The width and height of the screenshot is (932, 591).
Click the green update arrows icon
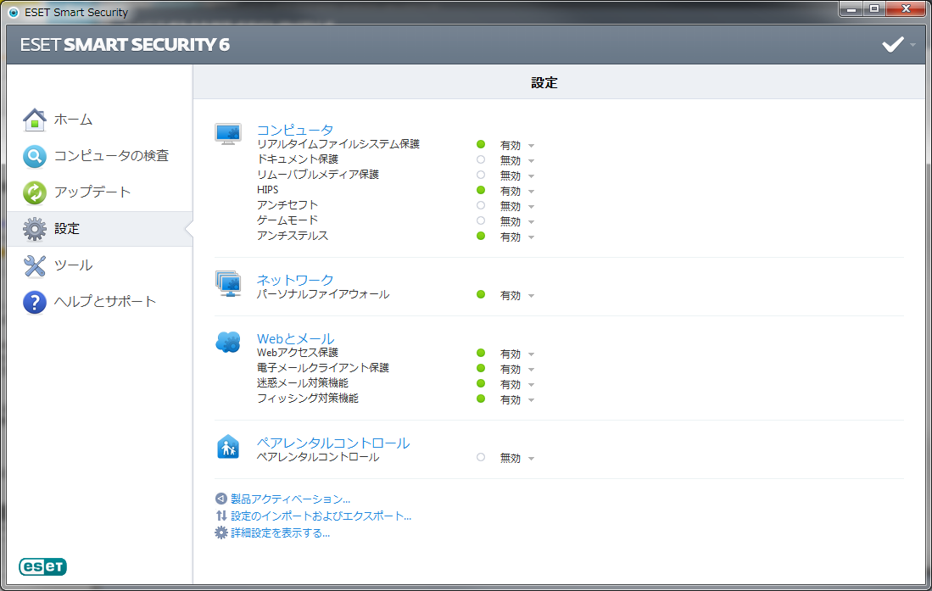pyautogui.click(x=35, y=192)
